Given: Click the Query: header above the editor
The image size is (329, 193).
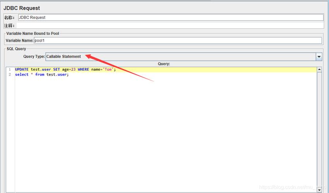Looking at the screenshot, I should 164,64.
